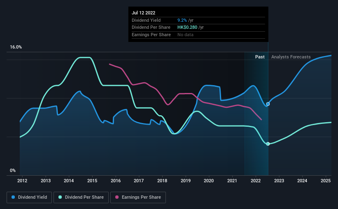Click the blue Dividend Yield marker on chart
Viewport: 338px width, 209px height.
click(x=268, y=104)
